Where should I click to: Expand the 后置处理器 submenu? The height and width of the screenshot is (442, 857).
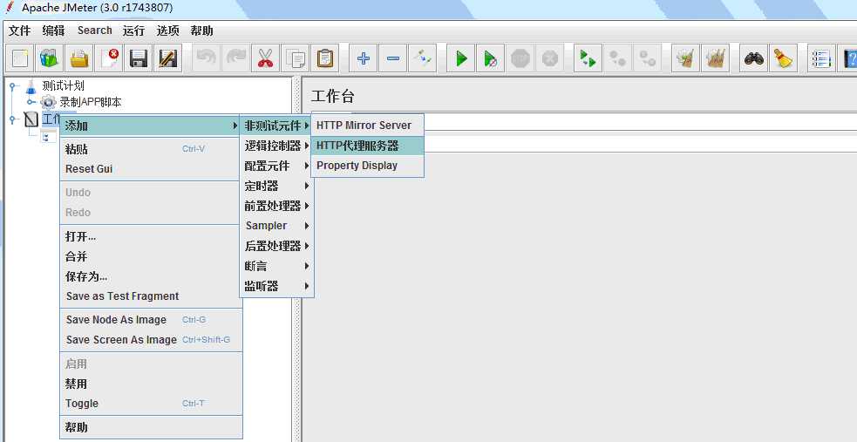point(276,246)
